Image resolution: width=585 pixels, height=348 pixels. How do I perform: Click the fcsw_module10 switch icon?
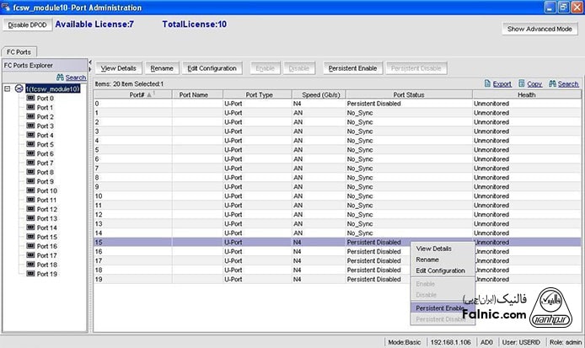tap(19, 88)
